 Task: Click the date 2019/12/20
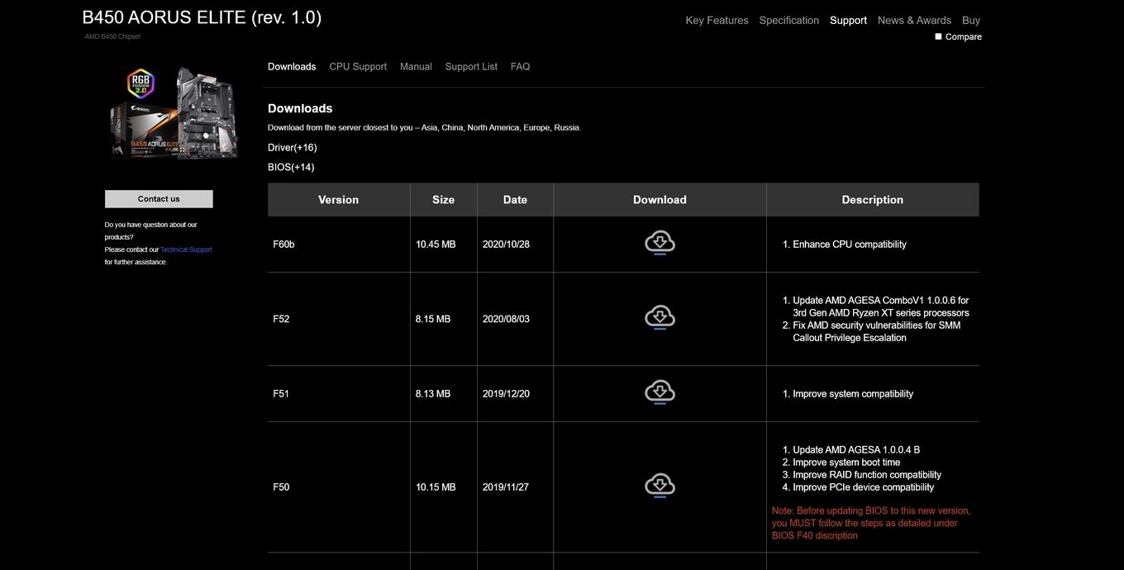point(506,394)
